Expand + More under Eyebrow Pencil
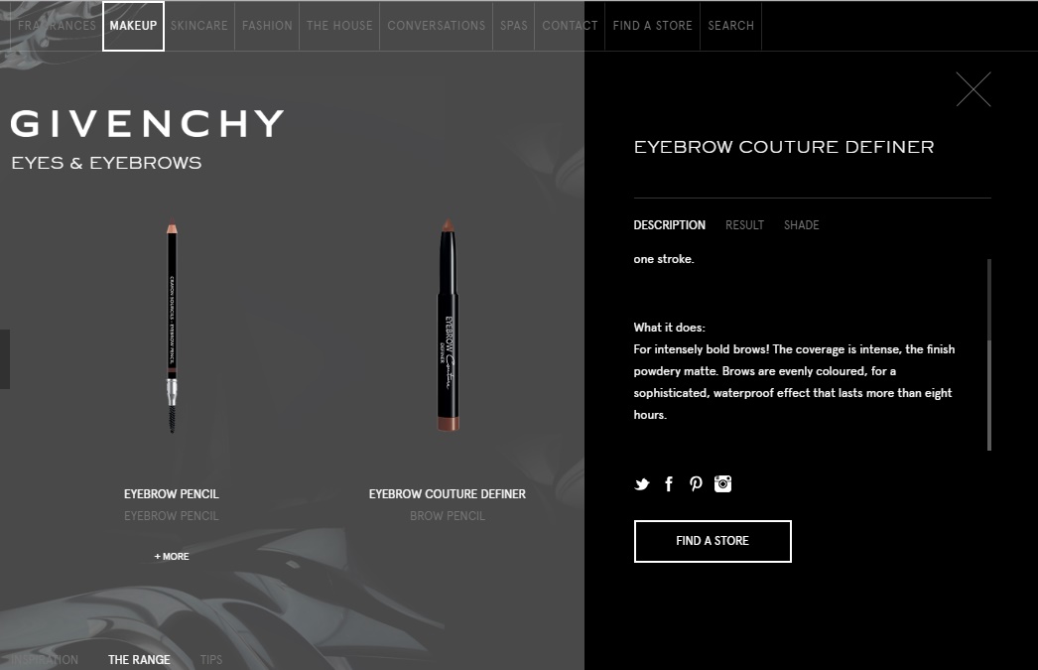 point(172,556)
